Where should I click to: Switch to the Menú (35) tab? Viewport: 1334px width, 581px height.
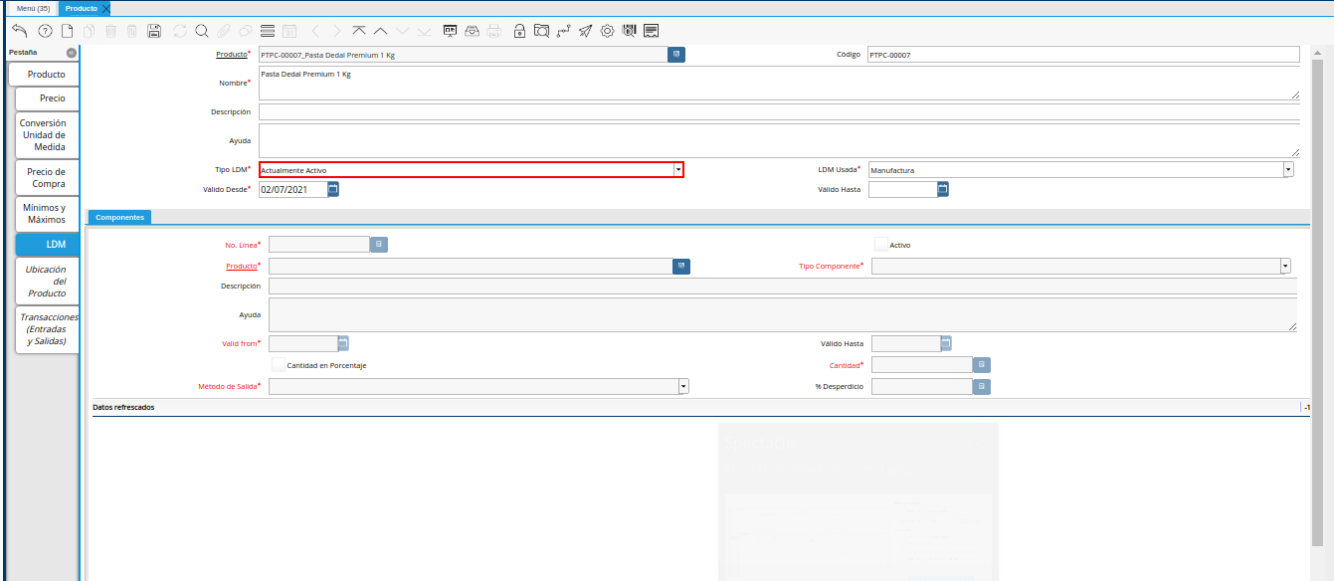pos(33,8)
